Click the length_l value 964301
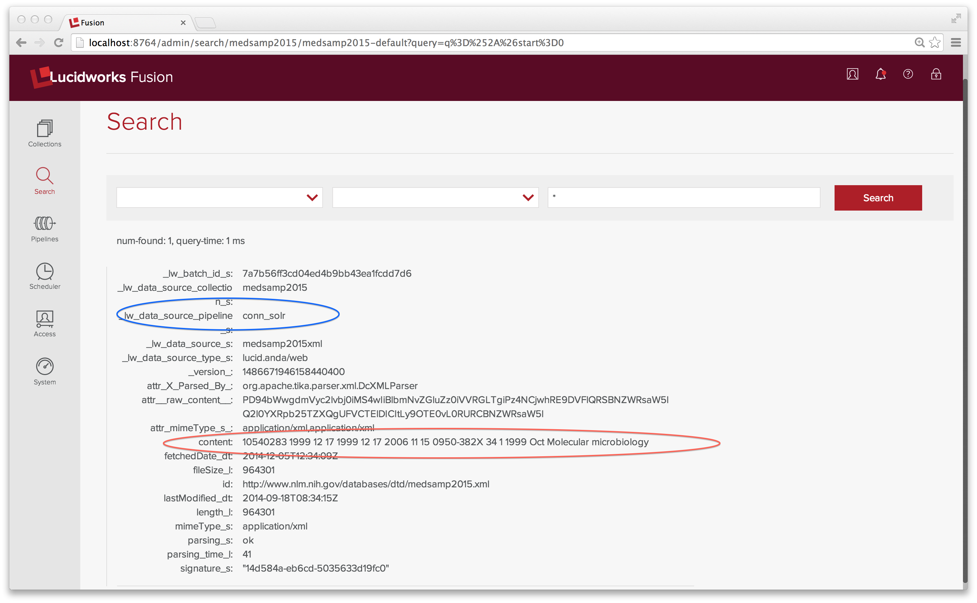 tap(258, 512)
